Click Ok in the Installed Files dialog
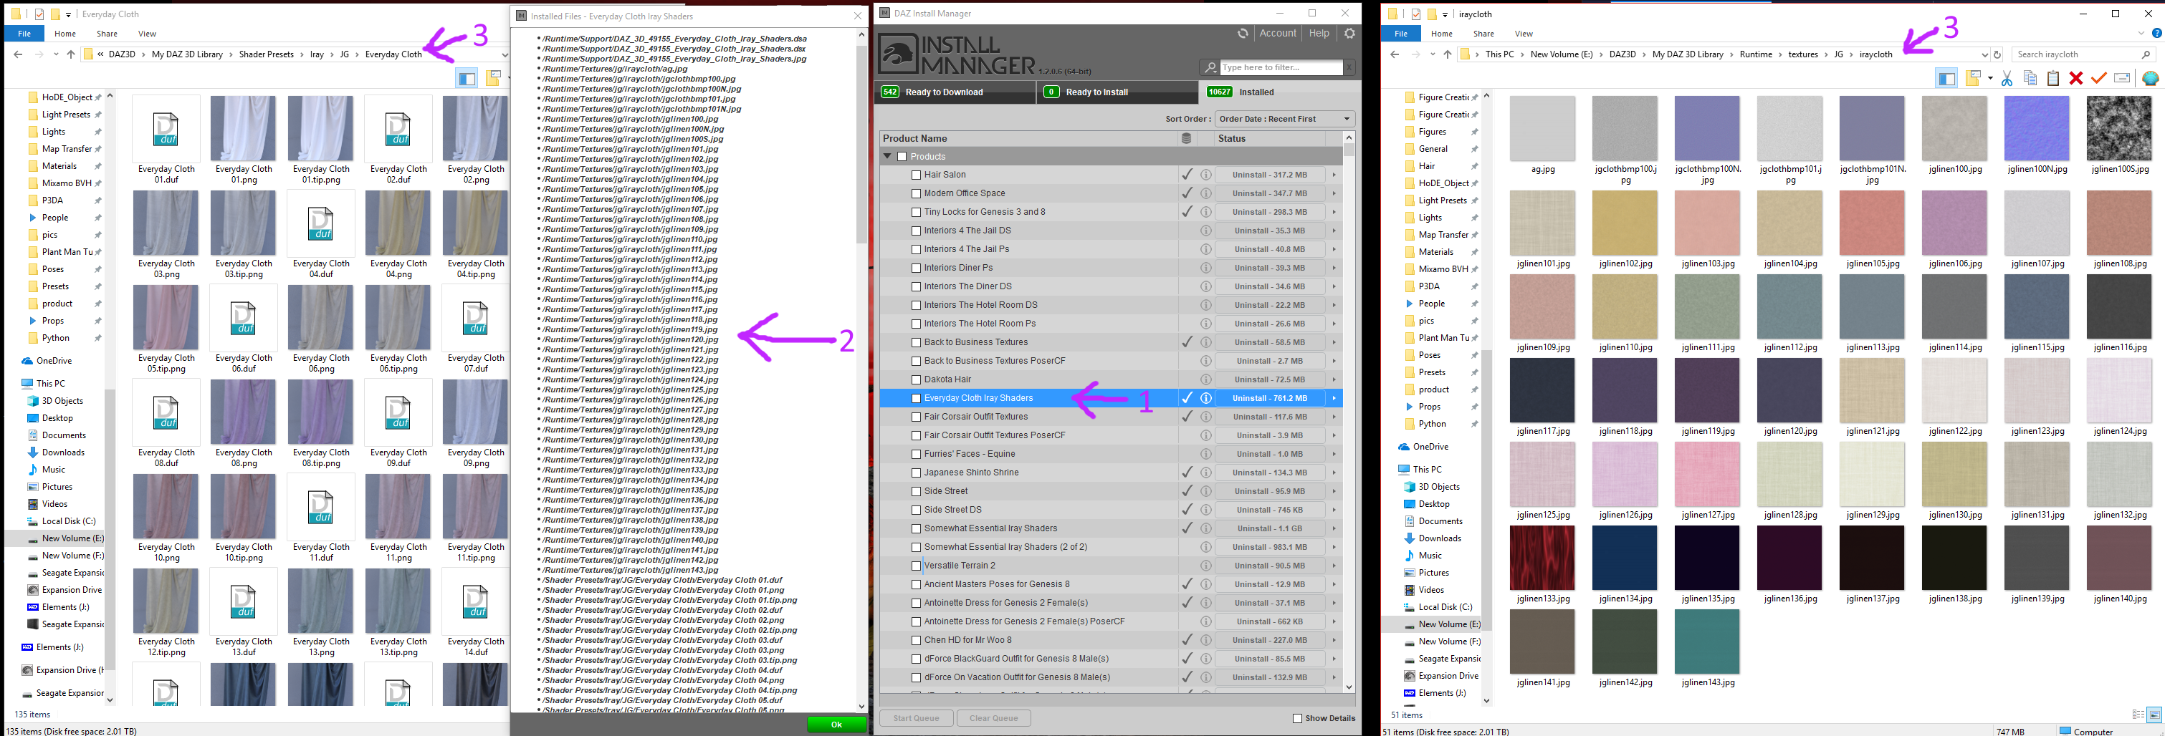 click(x=836, y=725)
